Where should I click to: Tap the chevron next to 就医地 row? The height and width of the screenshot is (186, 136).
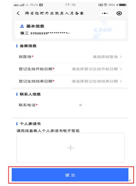point(121,57)
